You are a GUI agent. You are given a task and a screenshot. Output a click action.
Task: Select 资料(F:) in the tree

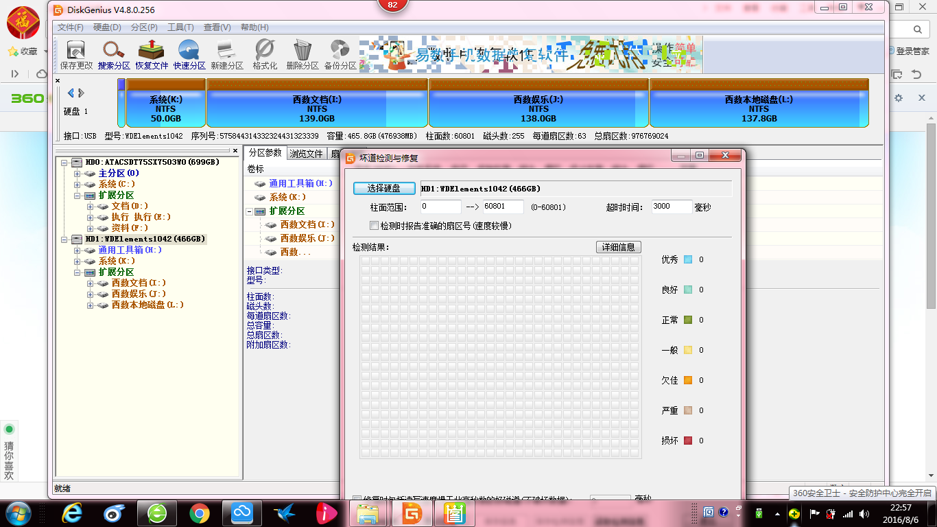[x=130, y=229]
